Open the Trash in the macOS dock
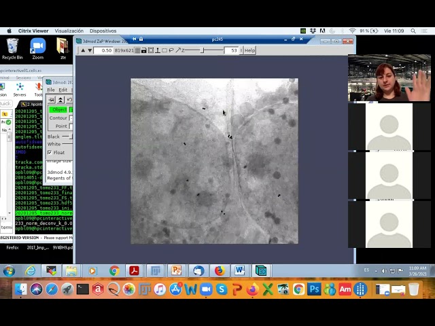Viewport: 435px width, 326px height. (x=414, y=289)
